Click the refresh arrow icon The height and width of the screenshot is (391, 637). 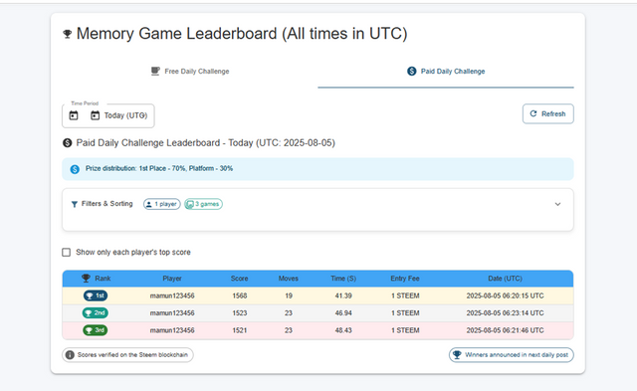(533, 113)
